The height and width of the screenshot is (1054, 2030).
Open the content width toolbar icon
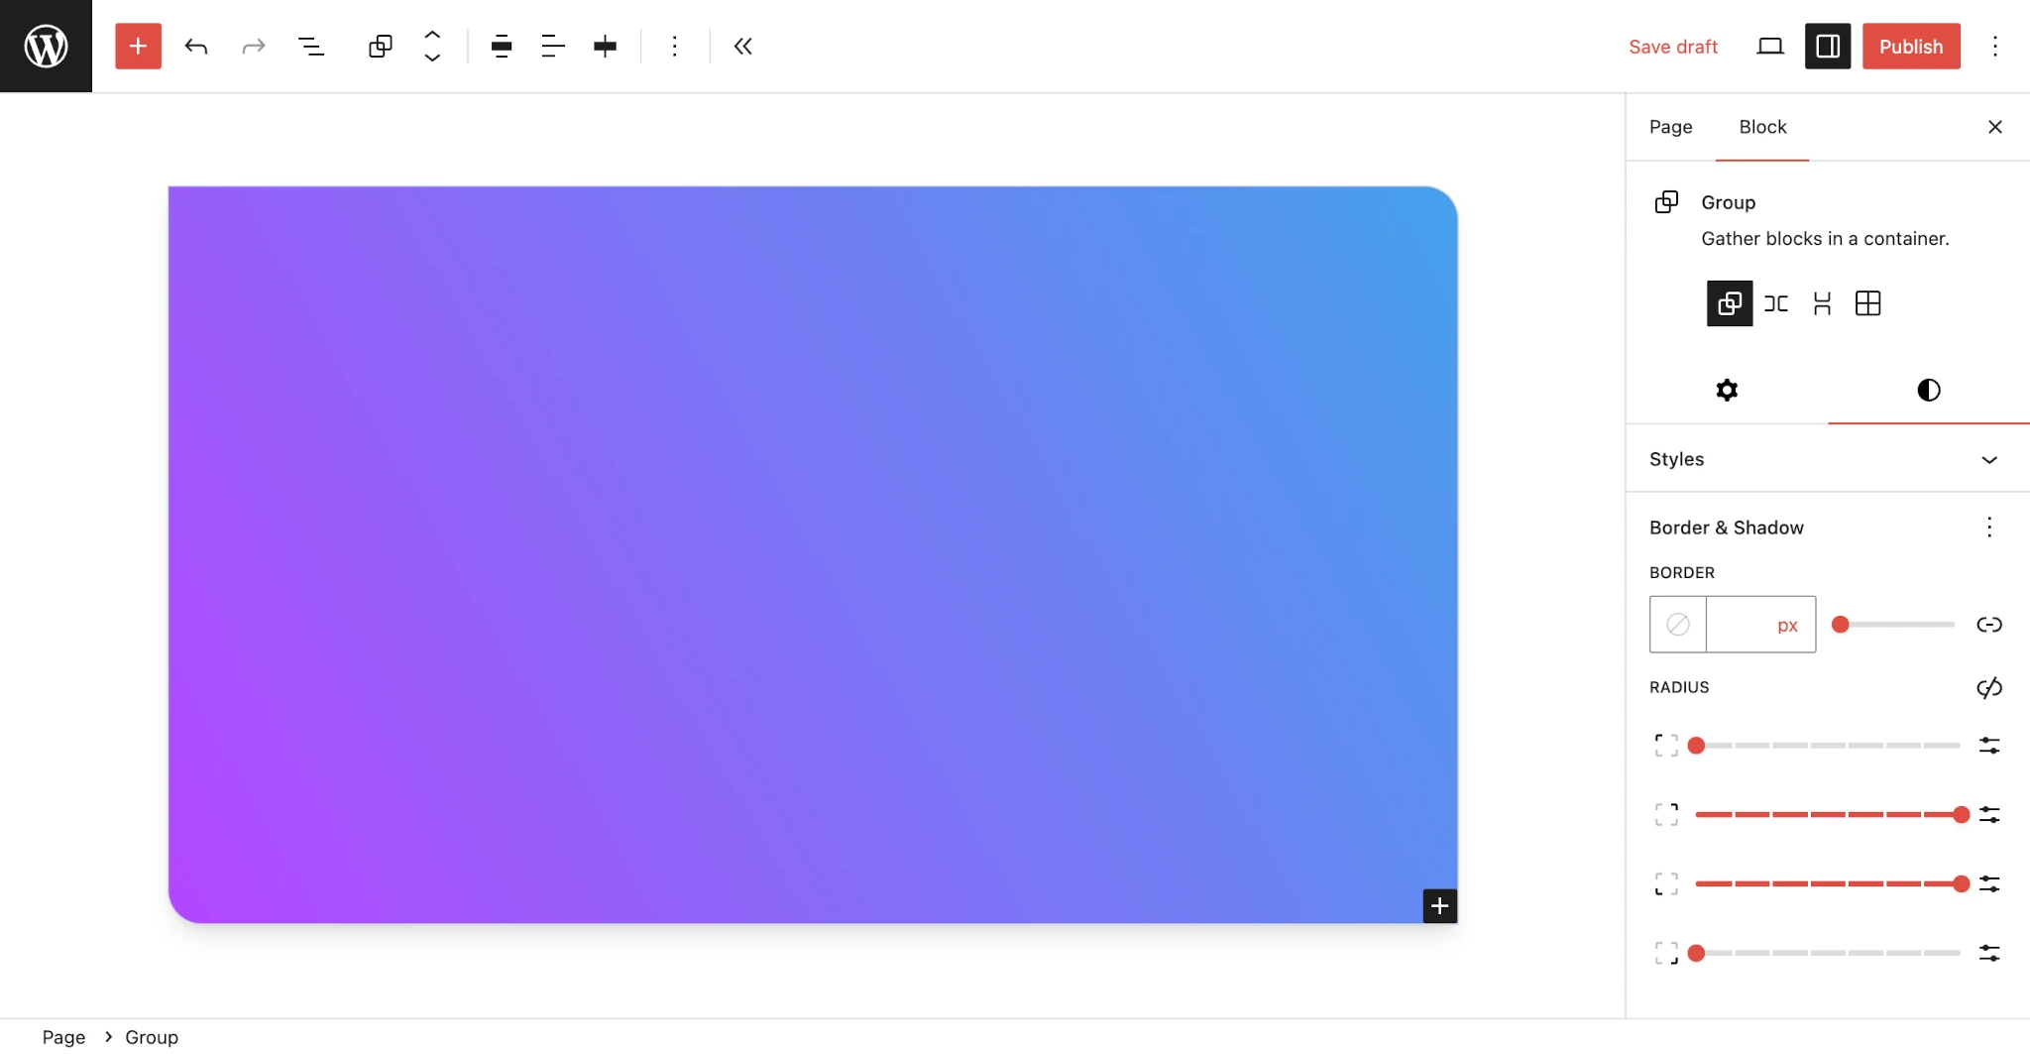click(x=605, y=46)
